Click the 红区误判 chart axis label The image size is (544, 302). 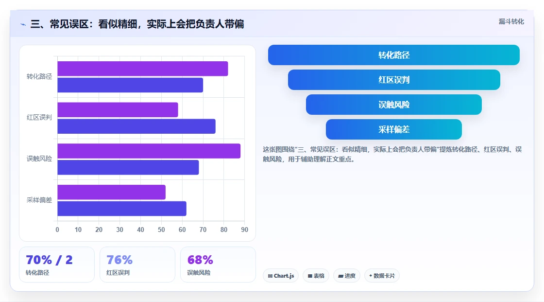click(x=39, y=118)
